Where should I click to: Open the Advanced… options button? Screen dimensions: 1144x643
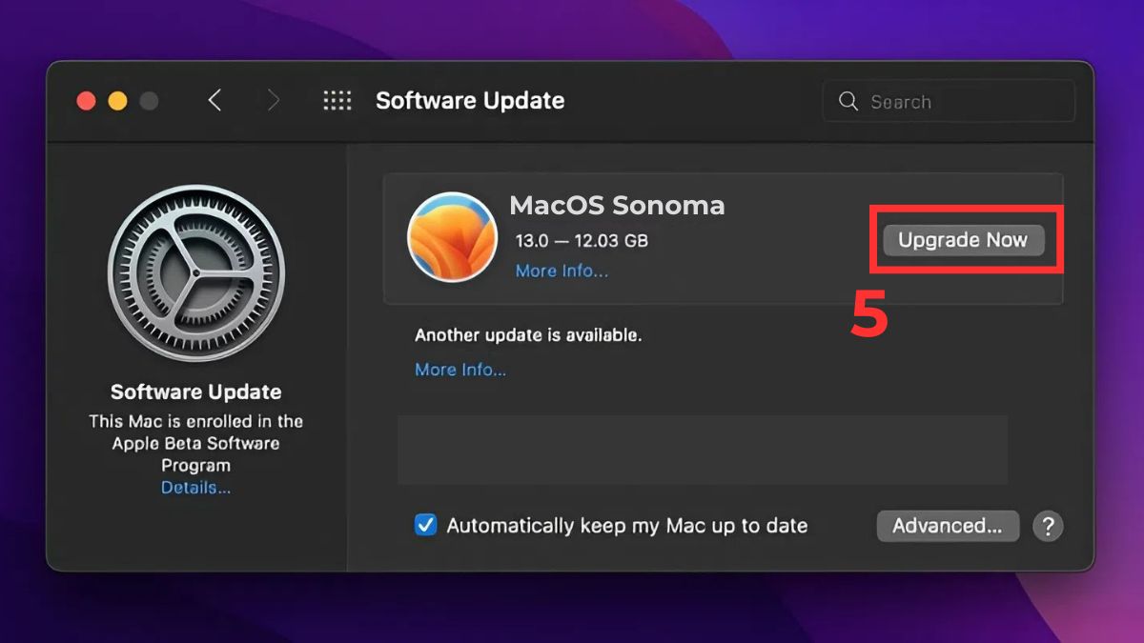click(948, 526)
